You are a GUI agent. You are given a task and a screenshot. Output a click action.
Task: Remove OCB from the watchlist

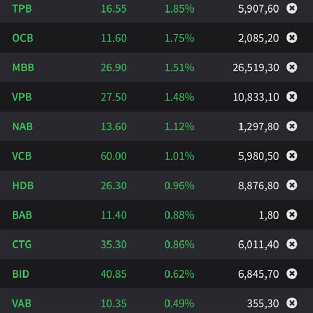(292, 38)
